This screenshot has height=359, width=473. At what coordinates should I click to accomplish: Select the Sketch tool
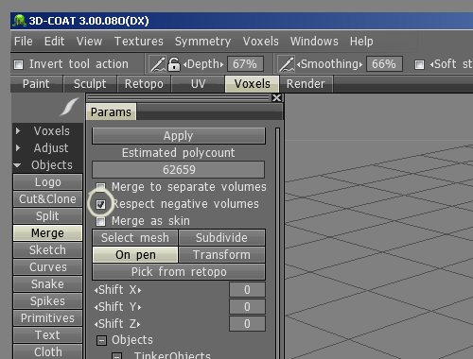pyautogui.click(x=47, y=250)
